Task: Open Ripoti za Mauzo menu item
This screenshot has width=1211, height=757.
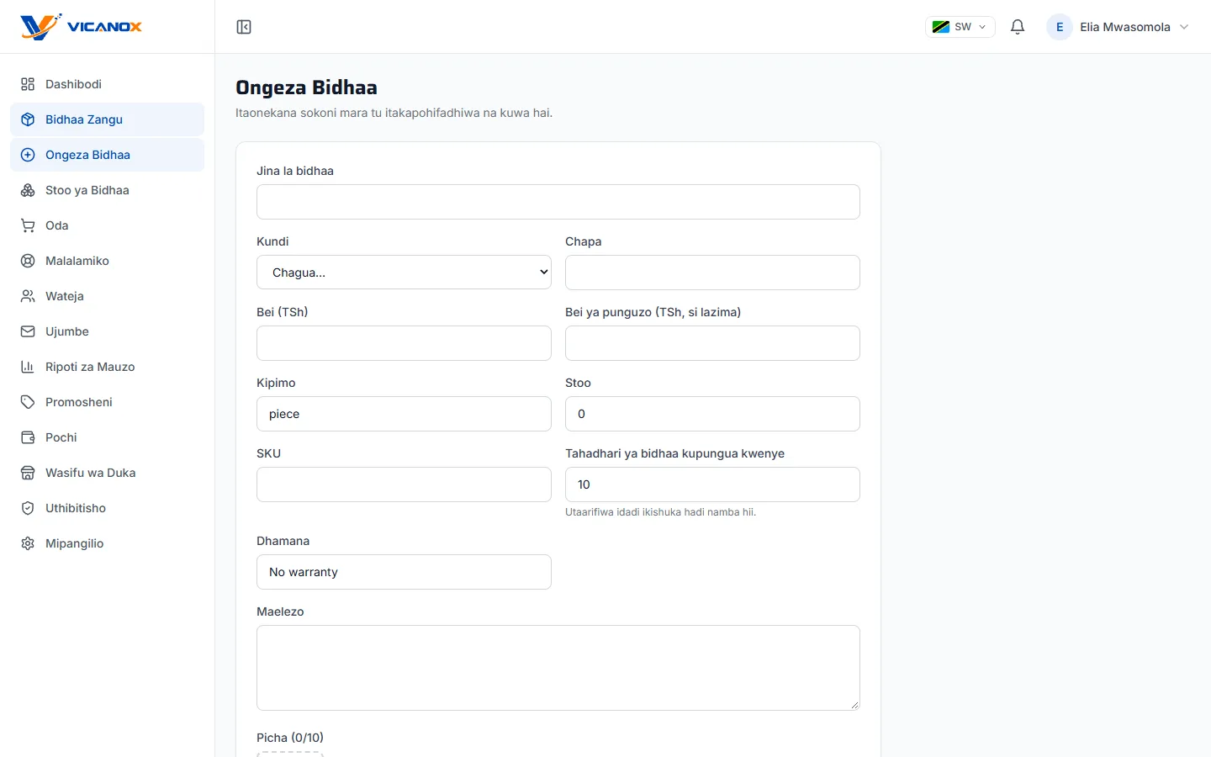Action: point(107,367)
